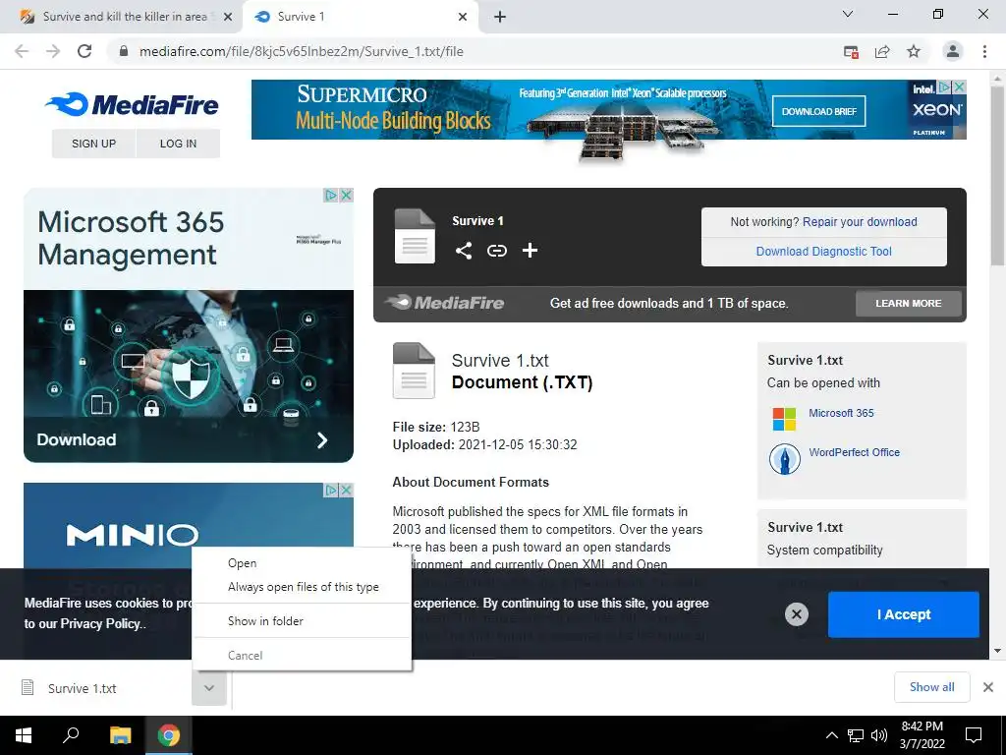
Task: Click the address bar URL field
Action: click(x=475, y=51)
